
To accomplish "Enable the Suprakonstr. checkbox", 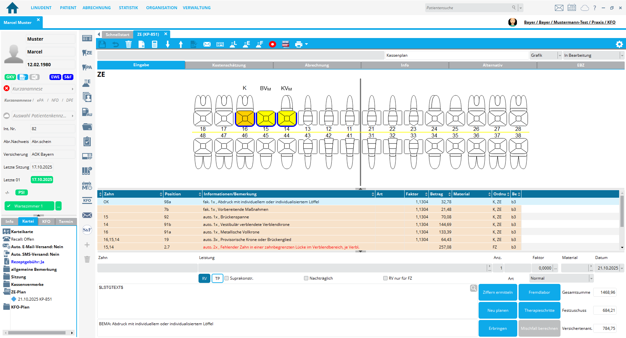I will pyautogui.click(x=226, y=278).
